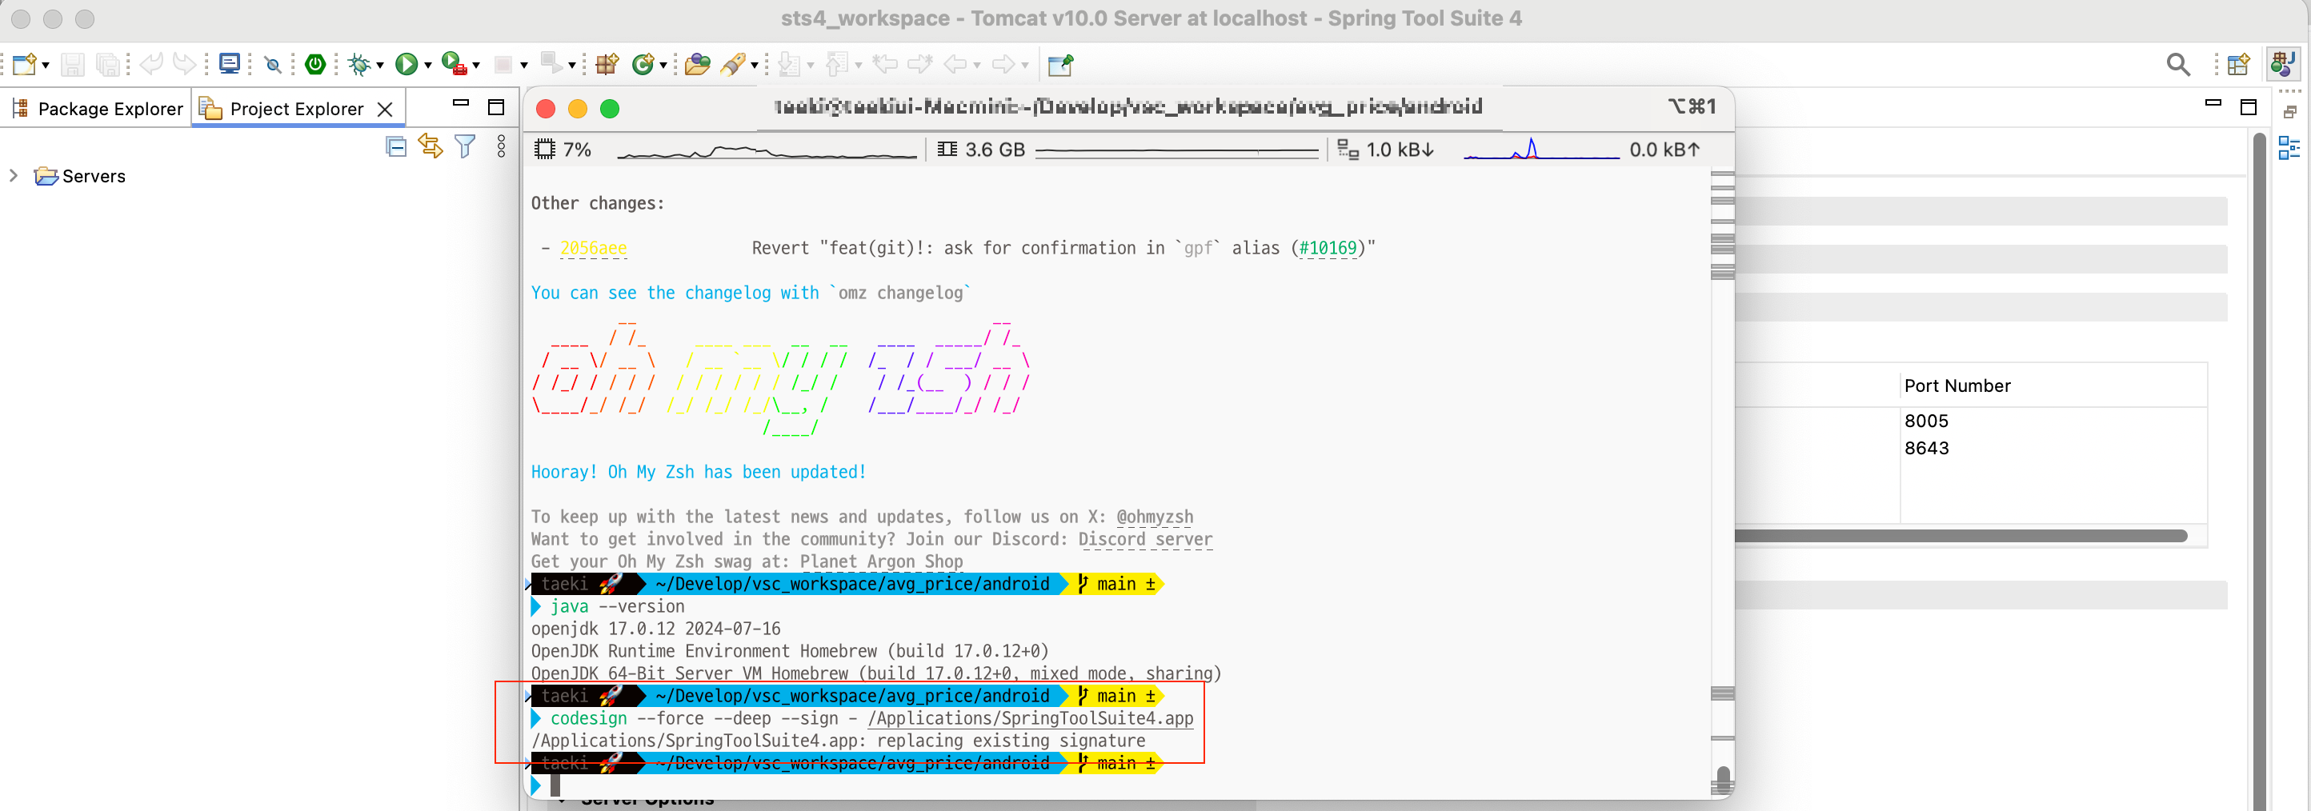The image size is (2311, 811).
Task: Click the Save All toolbar icon
Action: (108, 64)
